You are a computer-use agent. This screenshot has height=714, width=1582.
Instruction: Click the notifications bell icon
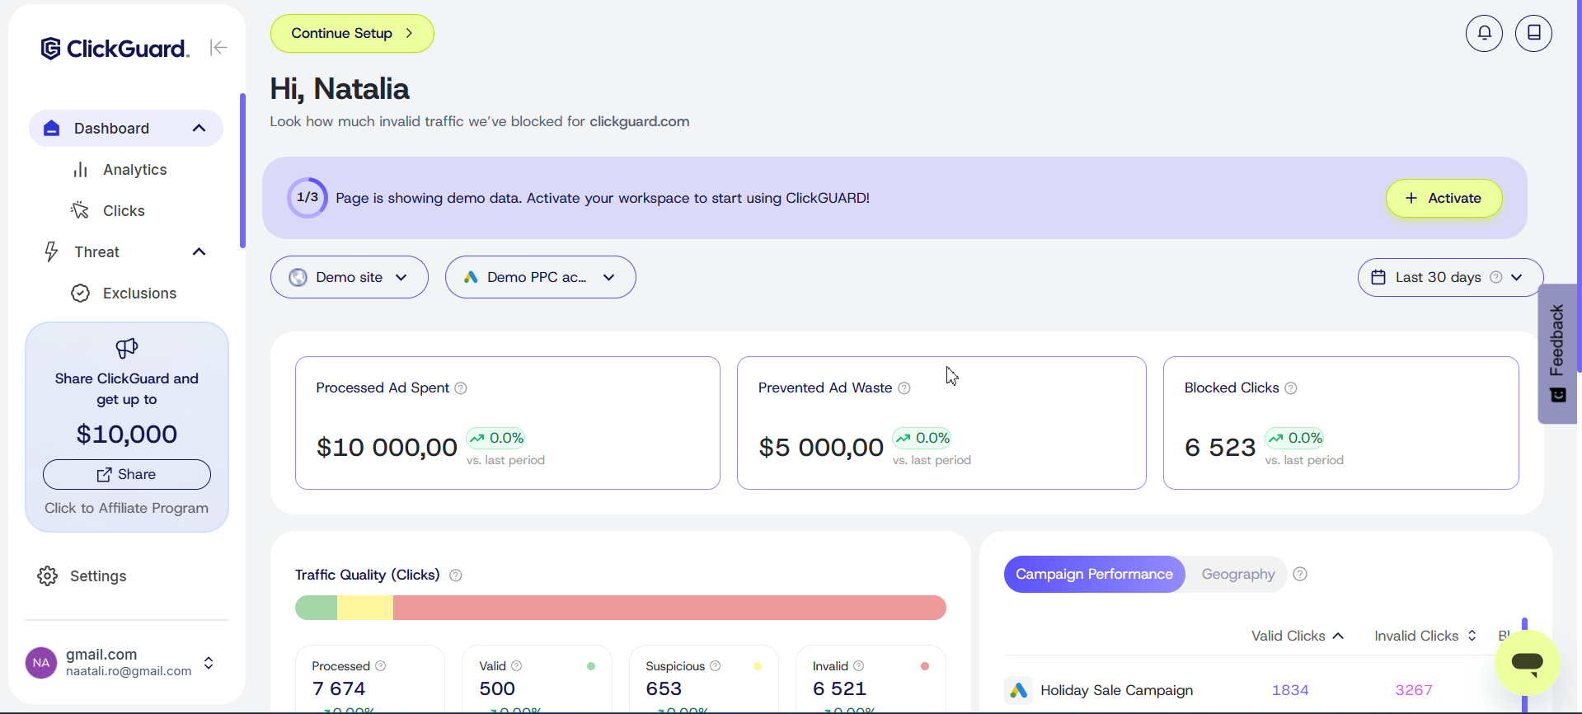pos(1484,33)
